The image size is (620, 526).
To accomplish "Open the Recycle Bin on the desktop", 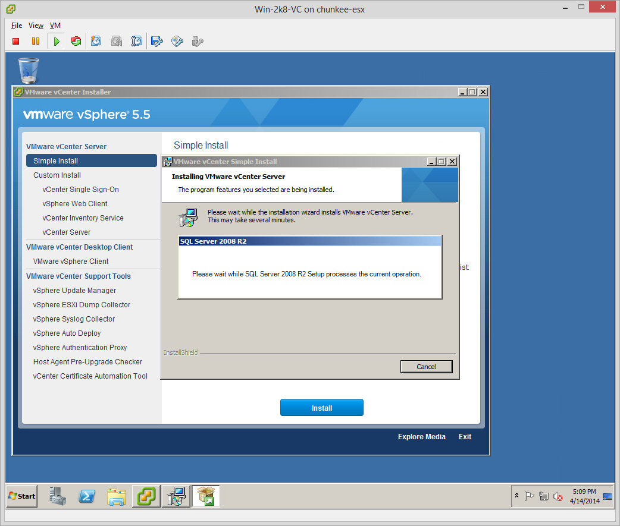I will (x=29, y=70).
